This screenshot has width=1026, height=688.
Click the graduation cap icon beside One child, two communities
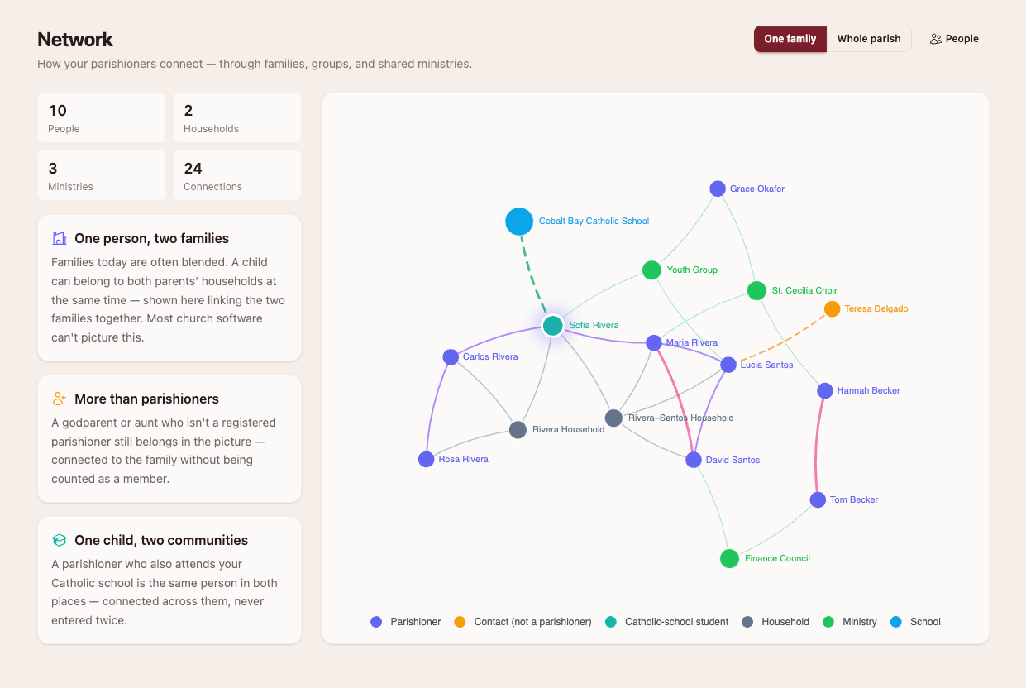click(60, 540)
